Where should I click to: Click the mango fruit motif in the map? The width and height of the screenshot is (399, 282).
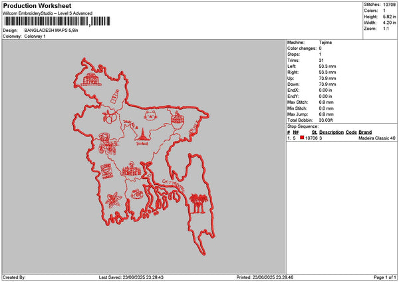point(110,117)
